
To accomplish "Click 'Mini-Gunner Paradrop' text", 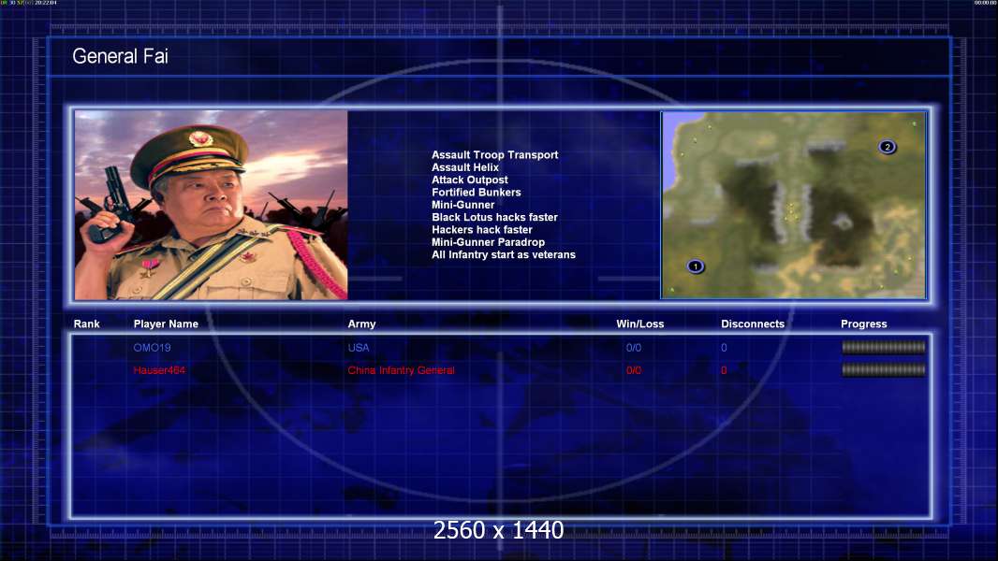I will click(x=488, y=242).
